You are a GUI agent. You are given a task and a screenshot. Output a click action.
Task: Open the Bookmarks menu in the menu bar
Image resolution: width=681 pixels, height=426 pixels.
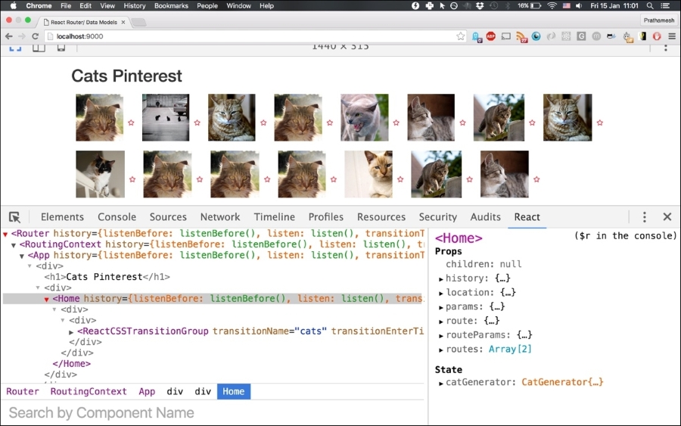pos(171,5)
